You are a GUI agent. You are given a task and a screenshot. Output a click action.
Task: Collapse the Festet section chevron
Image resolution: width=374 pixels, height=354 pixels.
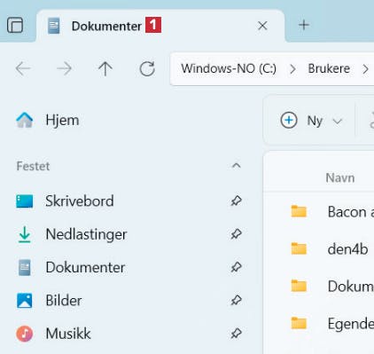click(x=237, y=166)
